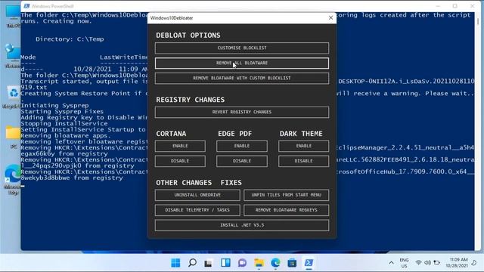Click 'Removing bloatware apps.' line

(66, 135)
